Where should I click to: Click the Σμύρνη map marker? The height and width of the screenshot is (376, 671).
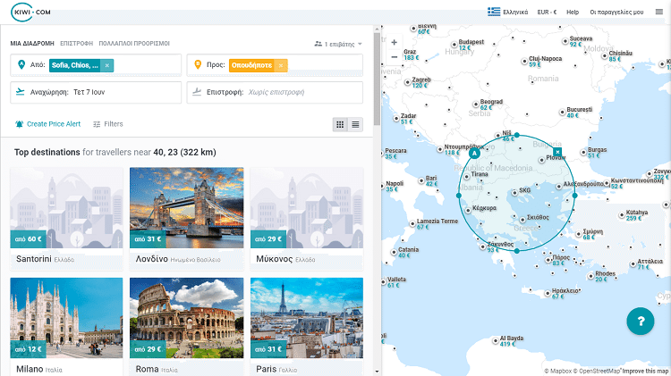click(579, 234)
